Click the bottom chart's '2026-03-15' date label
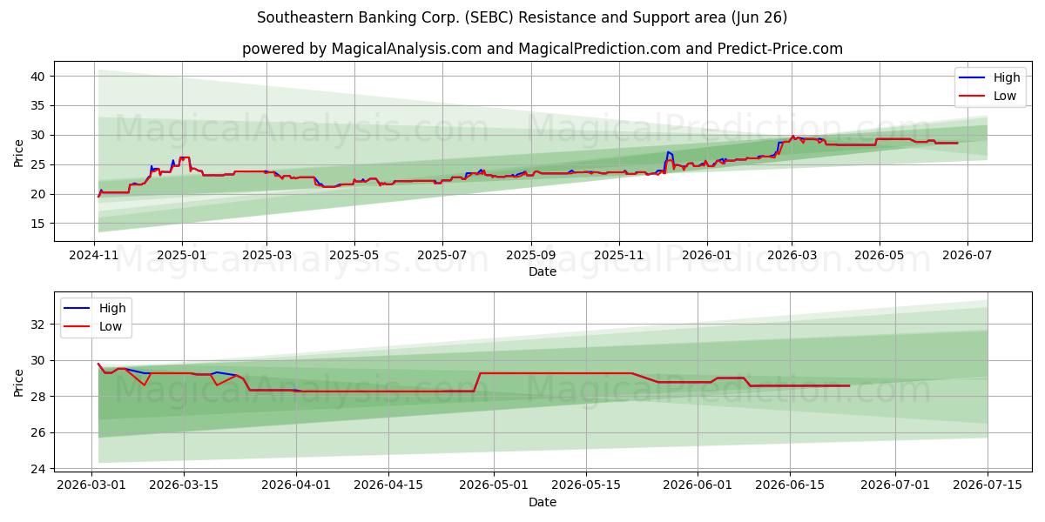The width and height of the screenshot is (1045, 522). [184, 487]
